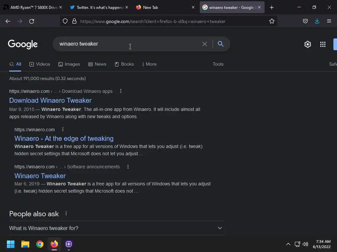Click the Google logo
The image size is (337, 252).
pyautogui.click(x=23, y=44)
